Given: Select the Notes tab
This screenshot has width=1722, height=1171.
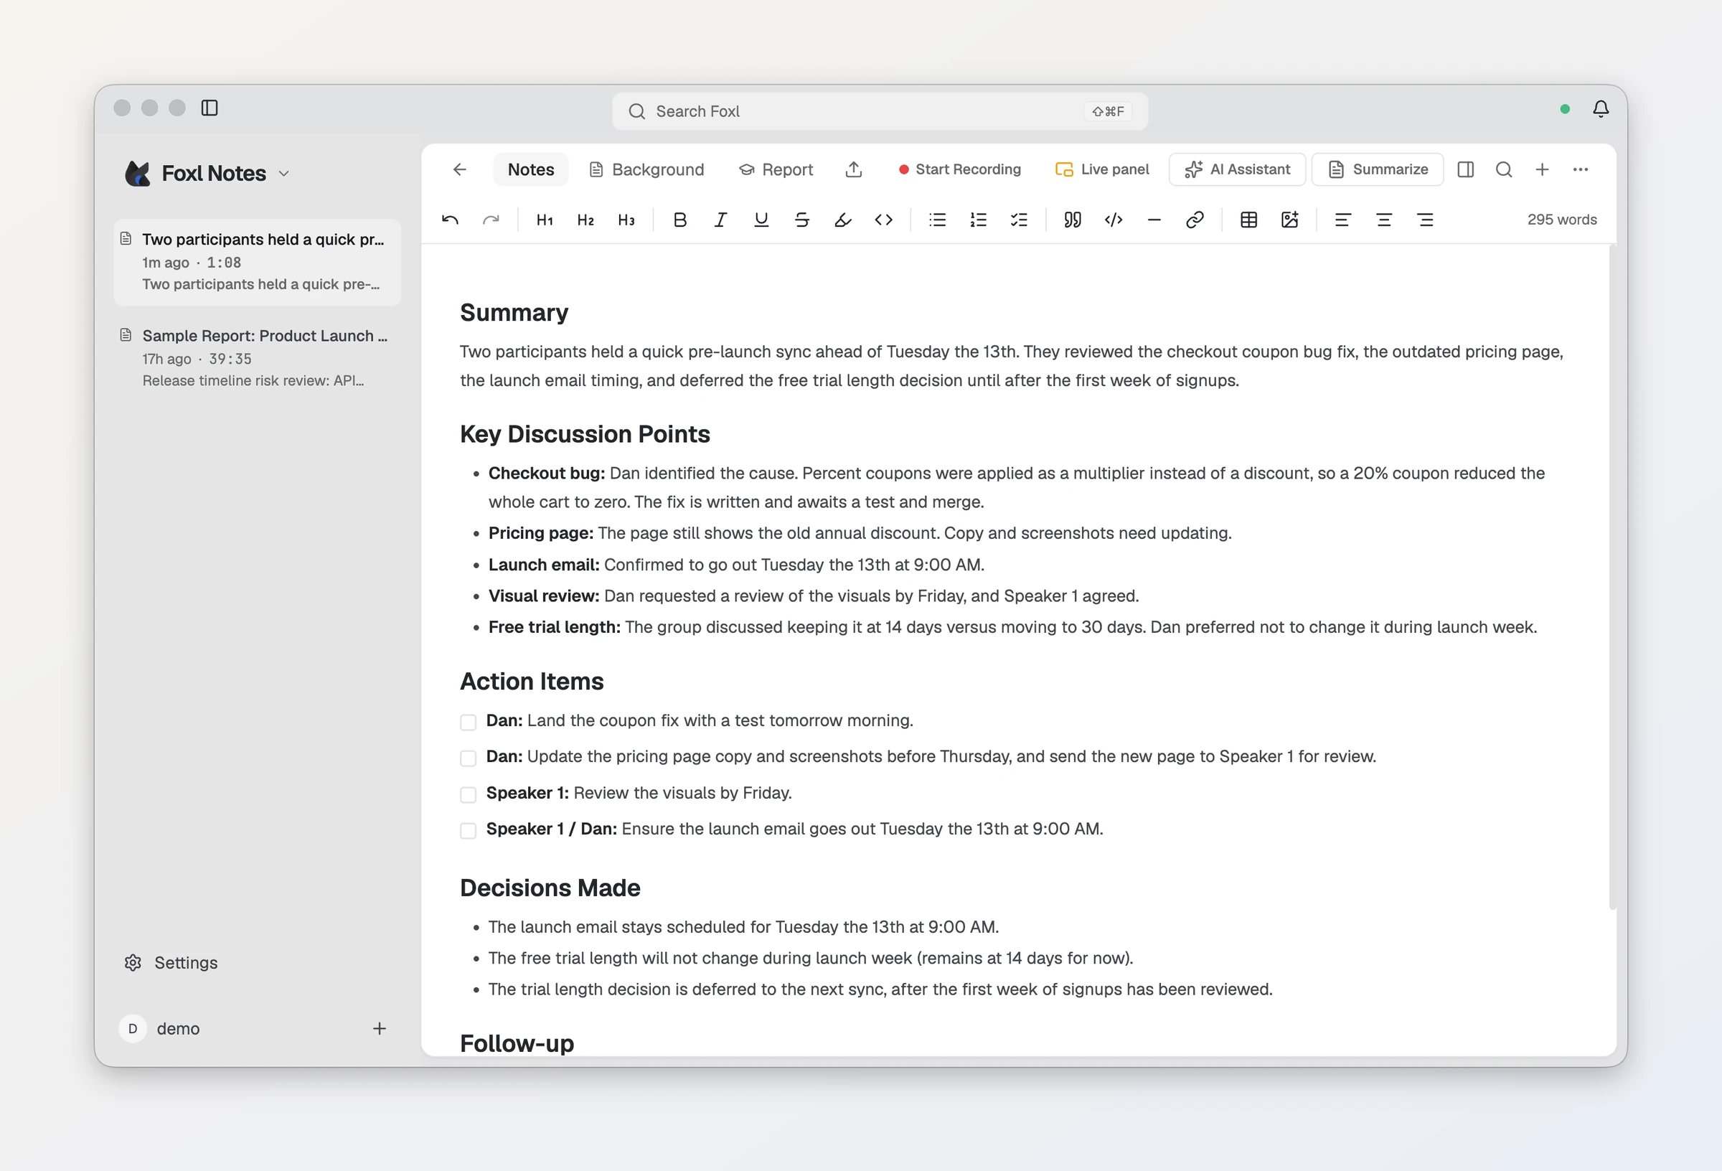Looking at the screenshot, I should 530,170.
